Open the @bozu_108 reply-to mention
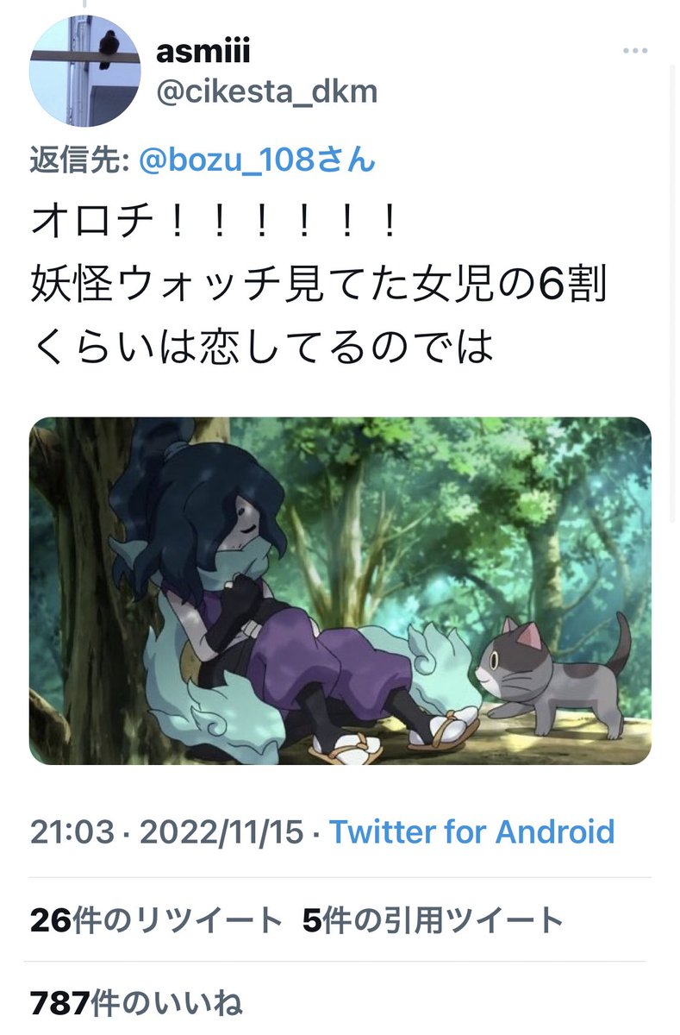 [257, 160]
